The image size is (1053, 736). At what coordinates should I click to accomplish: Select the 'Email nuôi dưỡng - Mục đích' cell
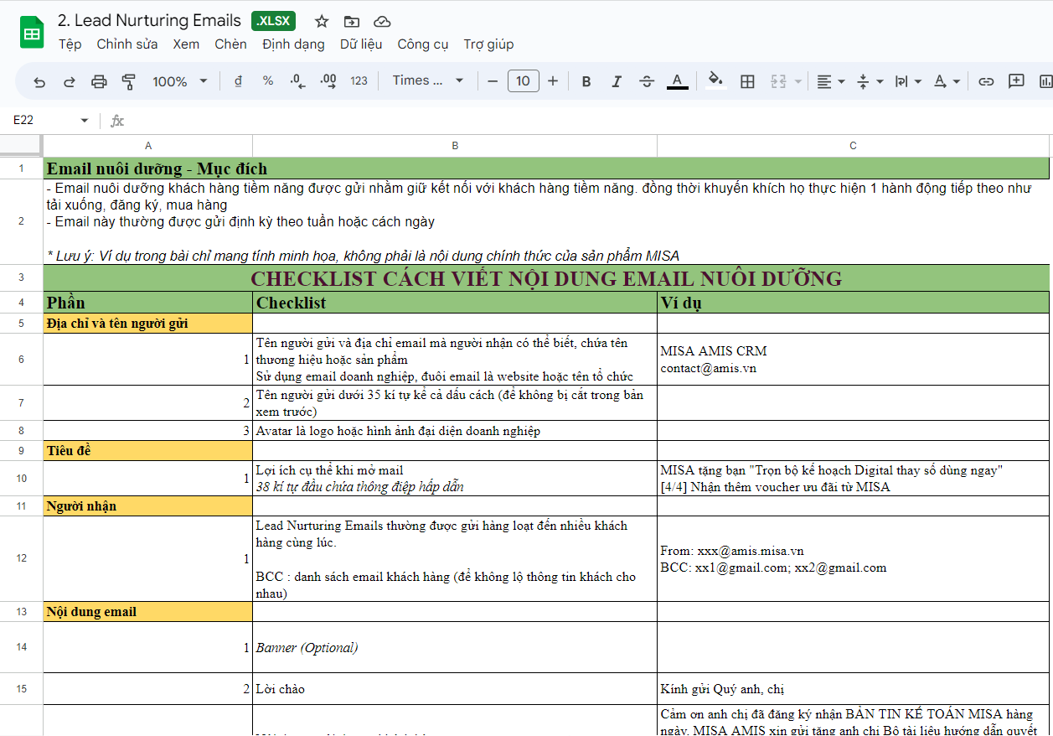(x=546, y=168)
